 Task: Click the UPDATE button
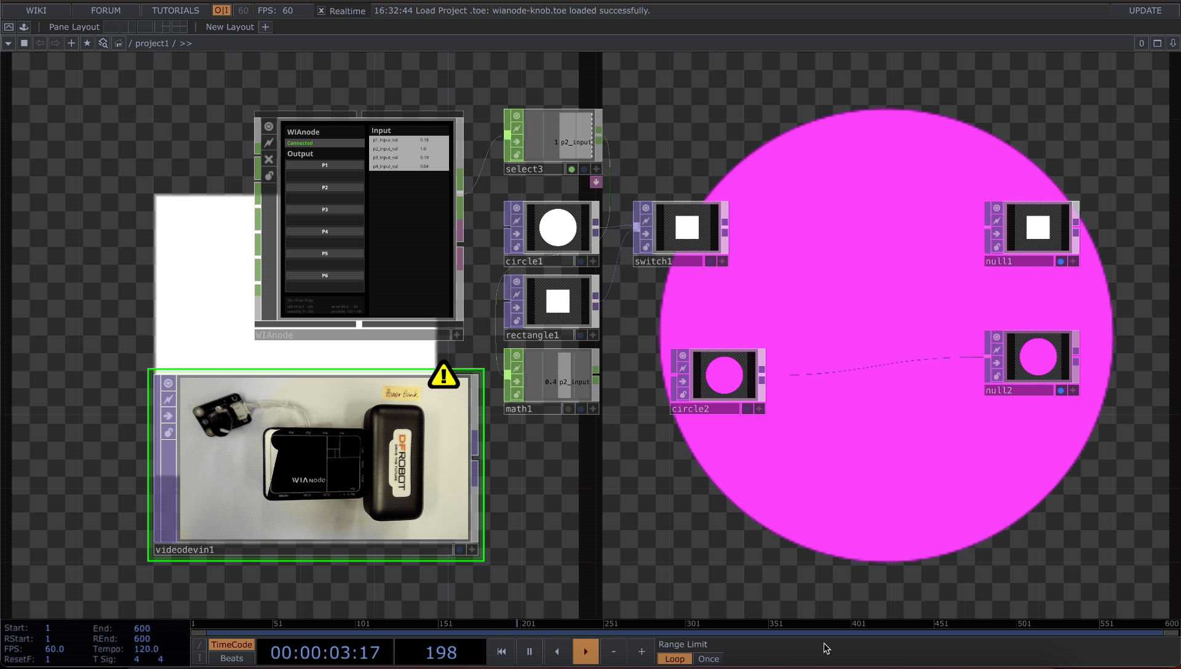point(1145,10)
